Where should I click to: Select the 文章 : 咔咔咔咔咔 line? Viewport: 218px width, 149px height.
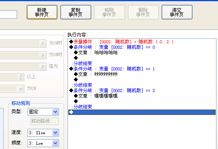(142, 74)
